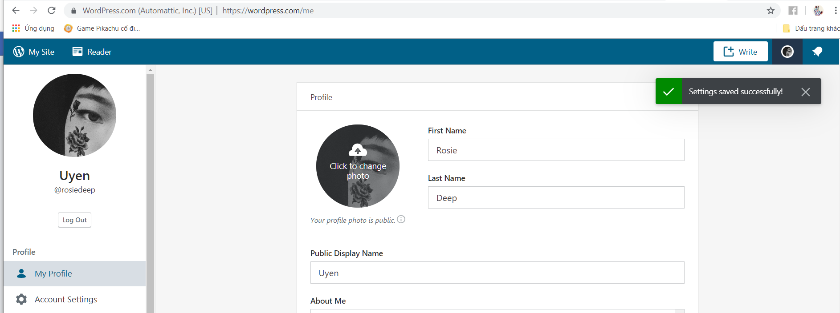Screen dimensions: 840x313
Task: Go back with the browser back arrow
Action: (x=16, y=11)
